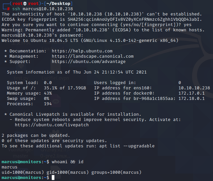
Task: Click the ens160 IP address 10.10.10.238
Action: tap(194, 88)
